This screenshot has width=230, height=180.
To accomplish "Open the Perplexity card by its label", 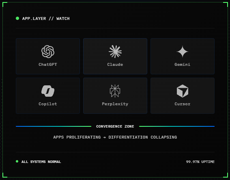I will pyautogui.click(x=115, y=104).
